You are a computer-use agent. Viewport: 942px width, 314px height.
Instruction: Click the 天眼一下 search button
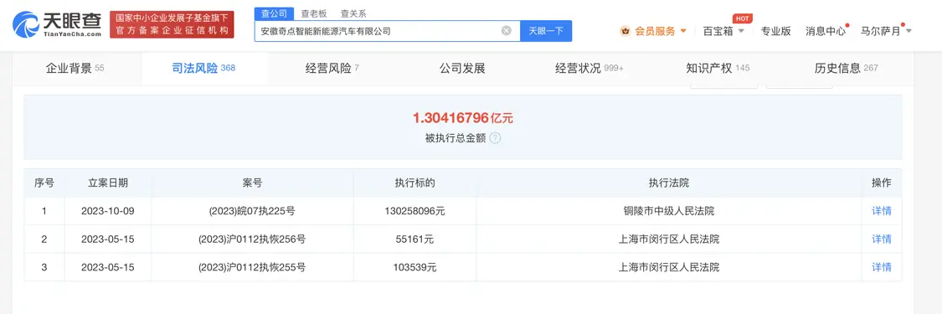(546, 31)
